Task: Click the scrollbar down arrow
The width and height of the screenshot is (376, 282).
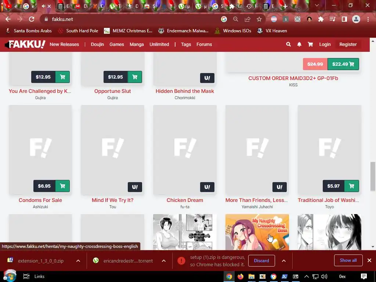Action: tap(372, 246)
